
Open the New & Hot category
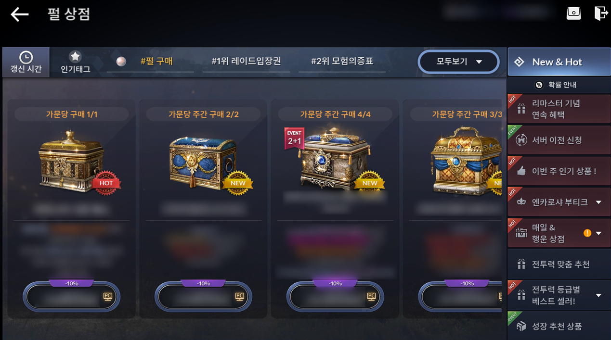[559, 62]
